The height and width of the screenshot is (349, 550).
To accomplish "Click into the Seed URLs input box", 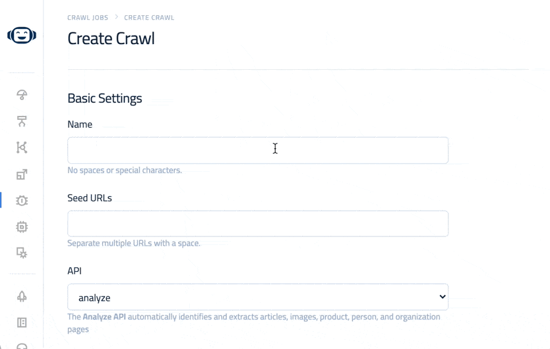I will (x=257, y=224).
